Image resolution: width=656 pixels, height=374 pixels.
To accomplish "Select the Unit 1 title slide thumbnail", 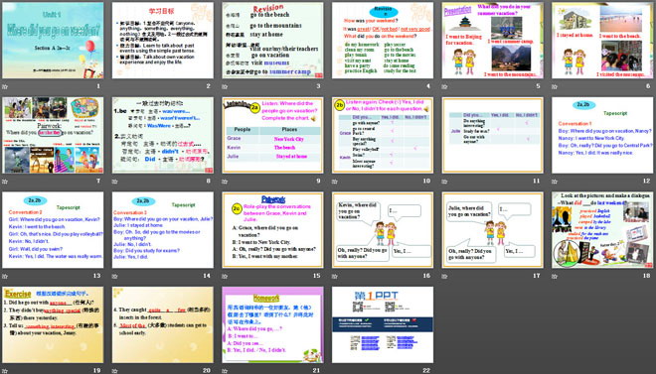I will (x=53, y=41).
